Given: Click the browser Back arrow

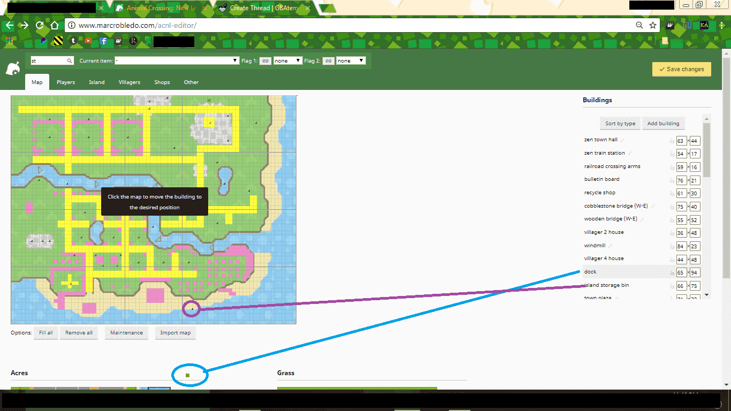Looking at the screenshot, I should tap(9, 25).
